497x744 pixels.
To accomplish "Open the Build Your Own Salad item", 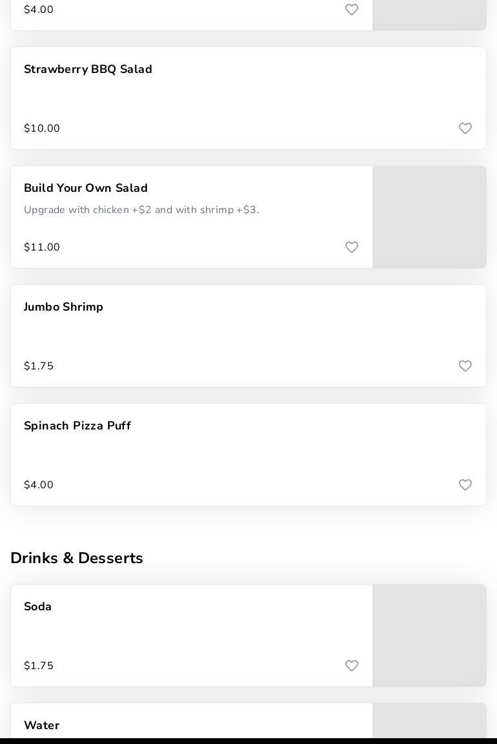I will pyautogui.click(x=86, y=189).
